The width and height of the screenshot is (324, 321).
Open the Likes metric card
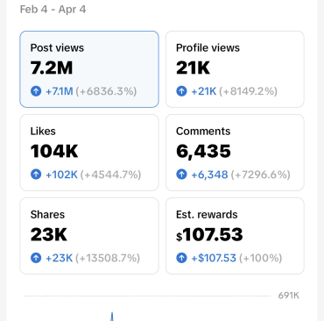point(89,153)
